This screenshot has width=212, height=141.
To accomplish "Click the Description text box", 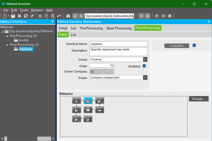I will coord(118,52).
